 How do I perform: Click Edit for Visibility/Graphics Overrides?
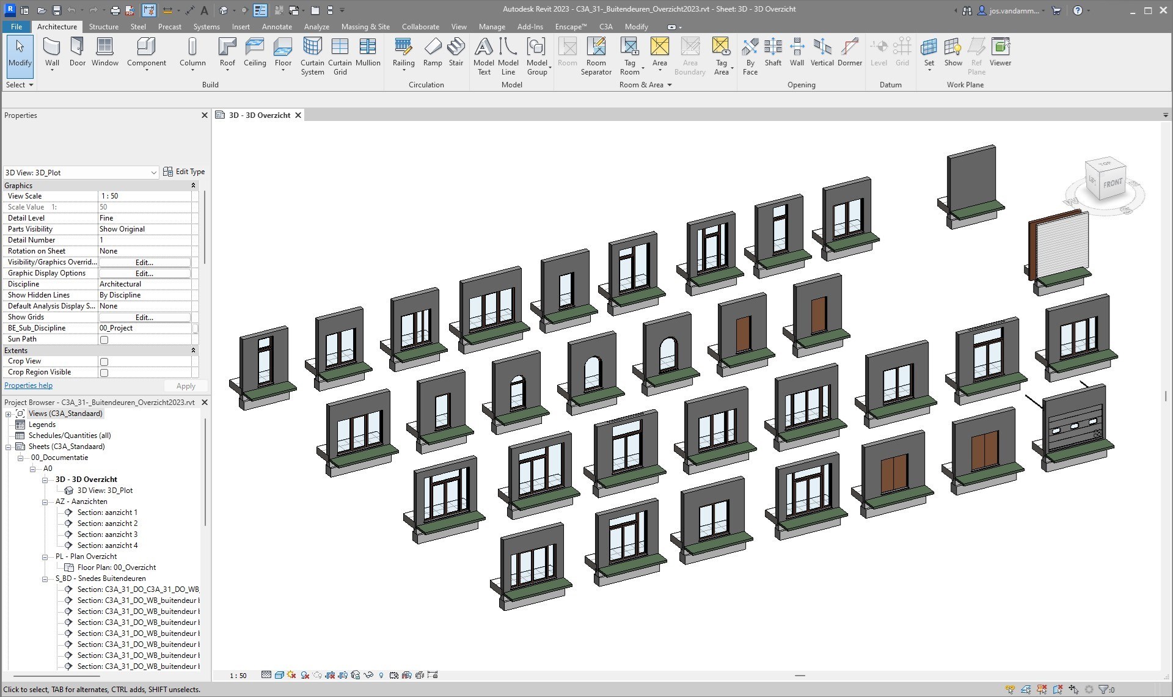[144, 262]
